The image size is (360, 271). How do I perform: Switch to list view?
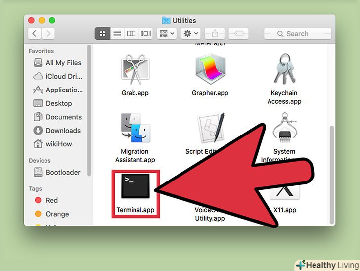point(117,34)
